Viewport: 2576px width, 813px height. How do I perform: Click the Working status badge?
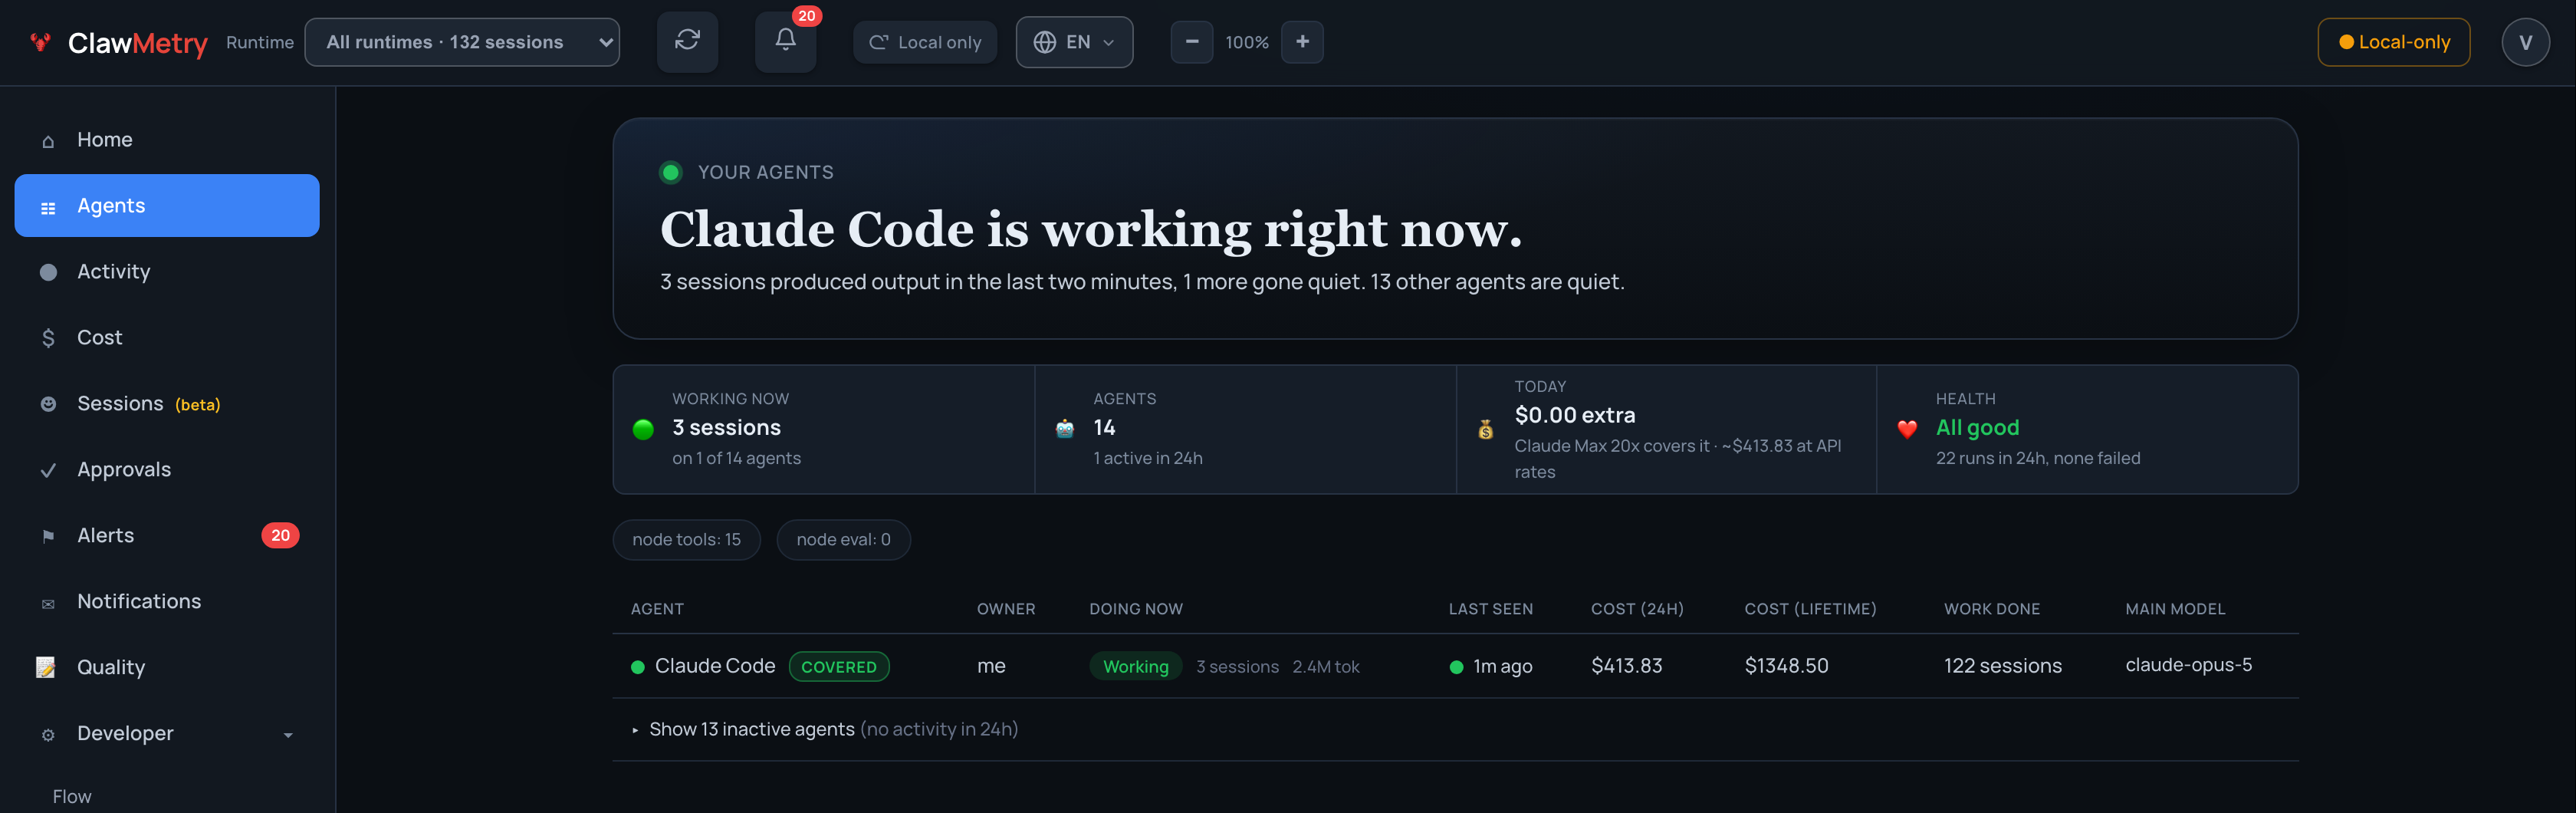tap(1135, 667)
